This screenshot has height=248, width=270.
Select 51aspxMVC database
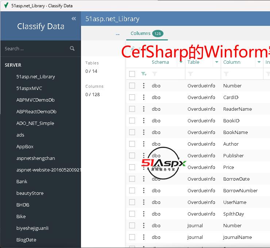click(29, 88)
